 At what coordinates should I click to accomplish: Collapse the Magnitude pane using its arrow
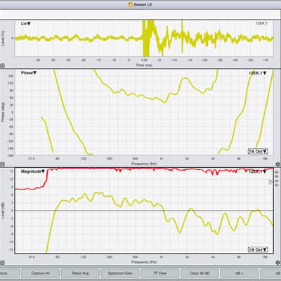(2, 263)
